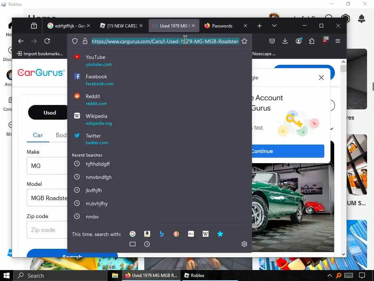Click the Zip code input field
Image resolution: width=374 pixels, height=281 pixels.
pos(47,230)
